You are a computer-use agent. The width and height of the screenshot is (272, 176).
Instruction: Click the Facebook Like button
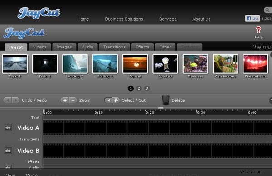point(253,19)
